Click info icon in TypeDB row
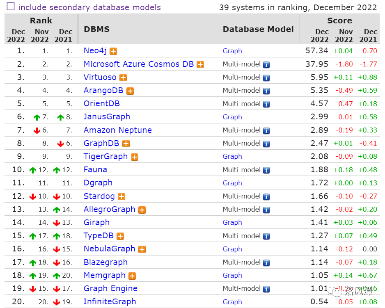The height and width of the screenshot is (308, 385). [266, 236]
